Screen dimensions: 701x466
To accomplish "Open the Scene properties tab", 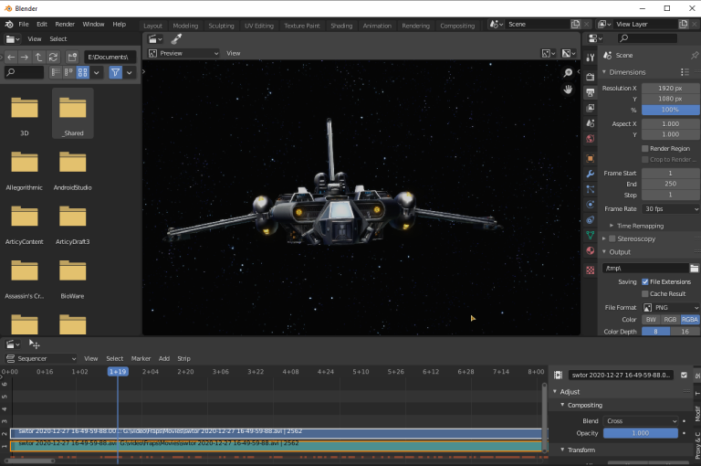I will 591,123.
